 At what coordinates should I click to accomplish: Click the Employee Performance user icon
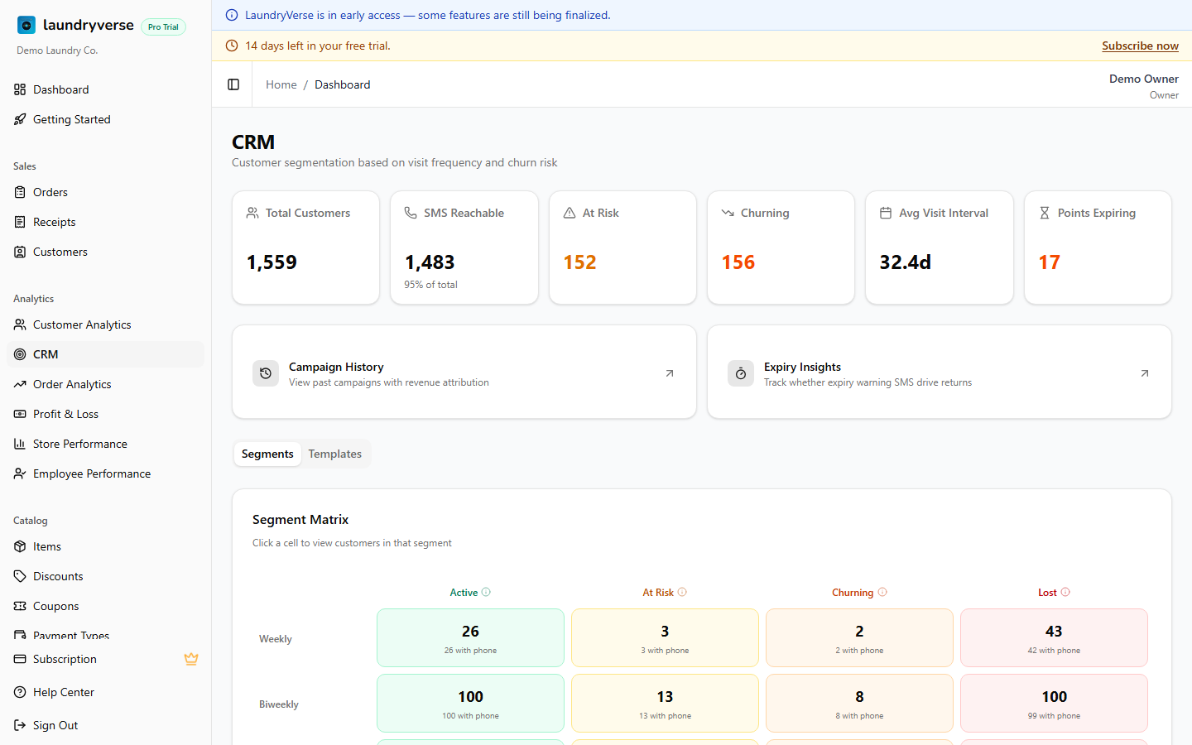(20, 473)
